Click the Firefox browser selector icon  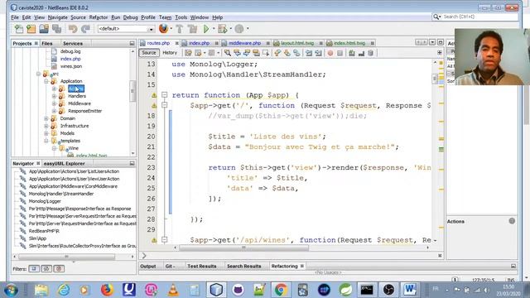[164, 29]
